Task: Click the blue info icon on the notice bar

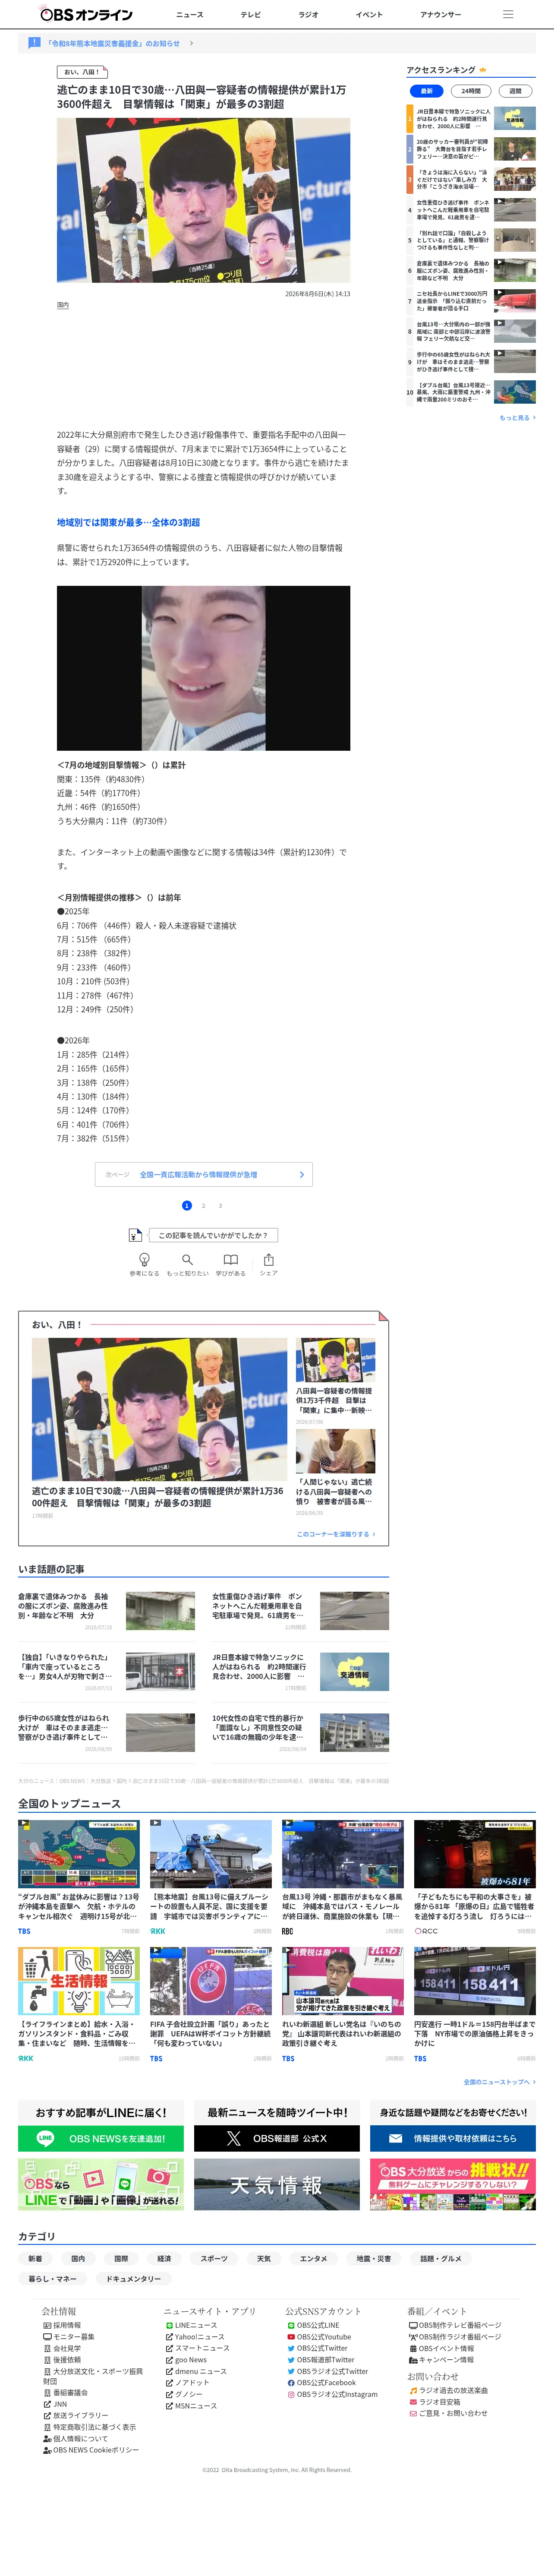Action: click(x=34, y=43)
